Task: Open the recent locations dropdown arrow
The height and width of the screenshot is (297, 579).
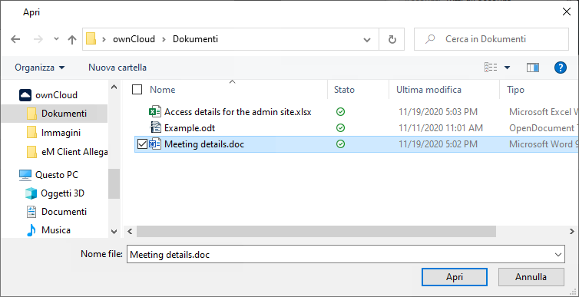Action: (56, 38)
